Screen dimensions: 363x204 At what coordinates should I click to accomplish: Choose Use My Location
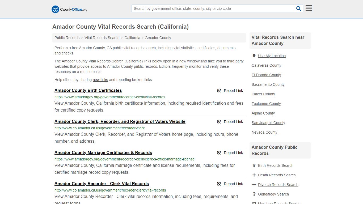[x=272, y=56]
